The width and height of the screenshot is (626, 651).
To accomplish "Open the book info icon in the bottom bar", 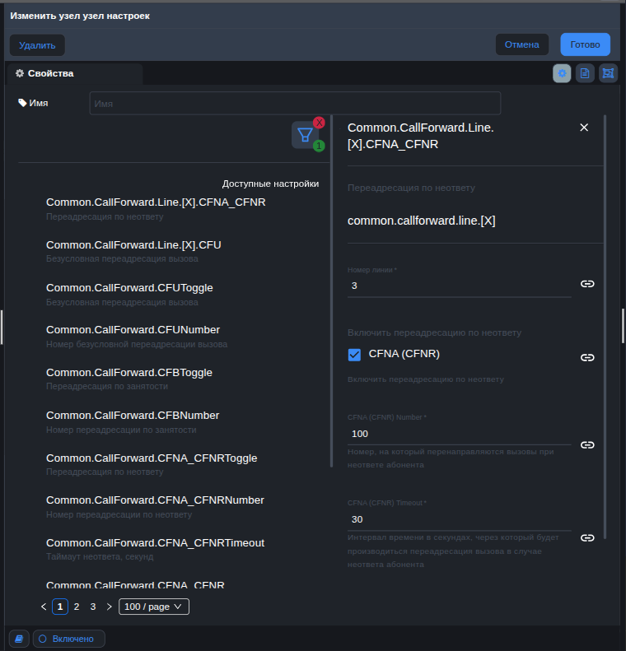I will (x=19, y=639).
